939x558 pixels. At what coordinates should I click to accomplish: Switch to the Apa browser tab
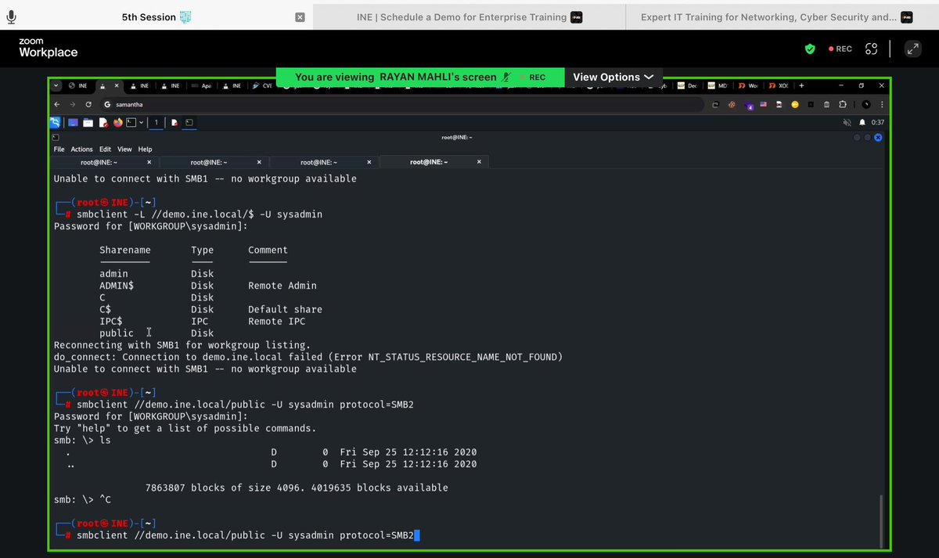(x=201, y=85)
